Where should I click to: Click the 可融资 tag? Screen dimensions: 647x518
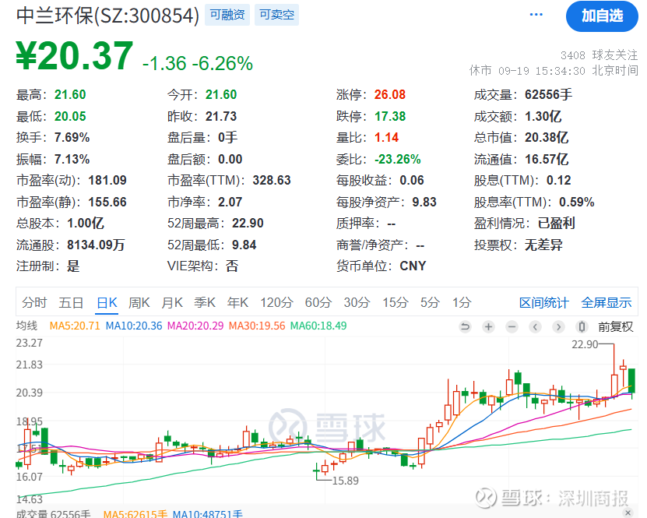227,15
